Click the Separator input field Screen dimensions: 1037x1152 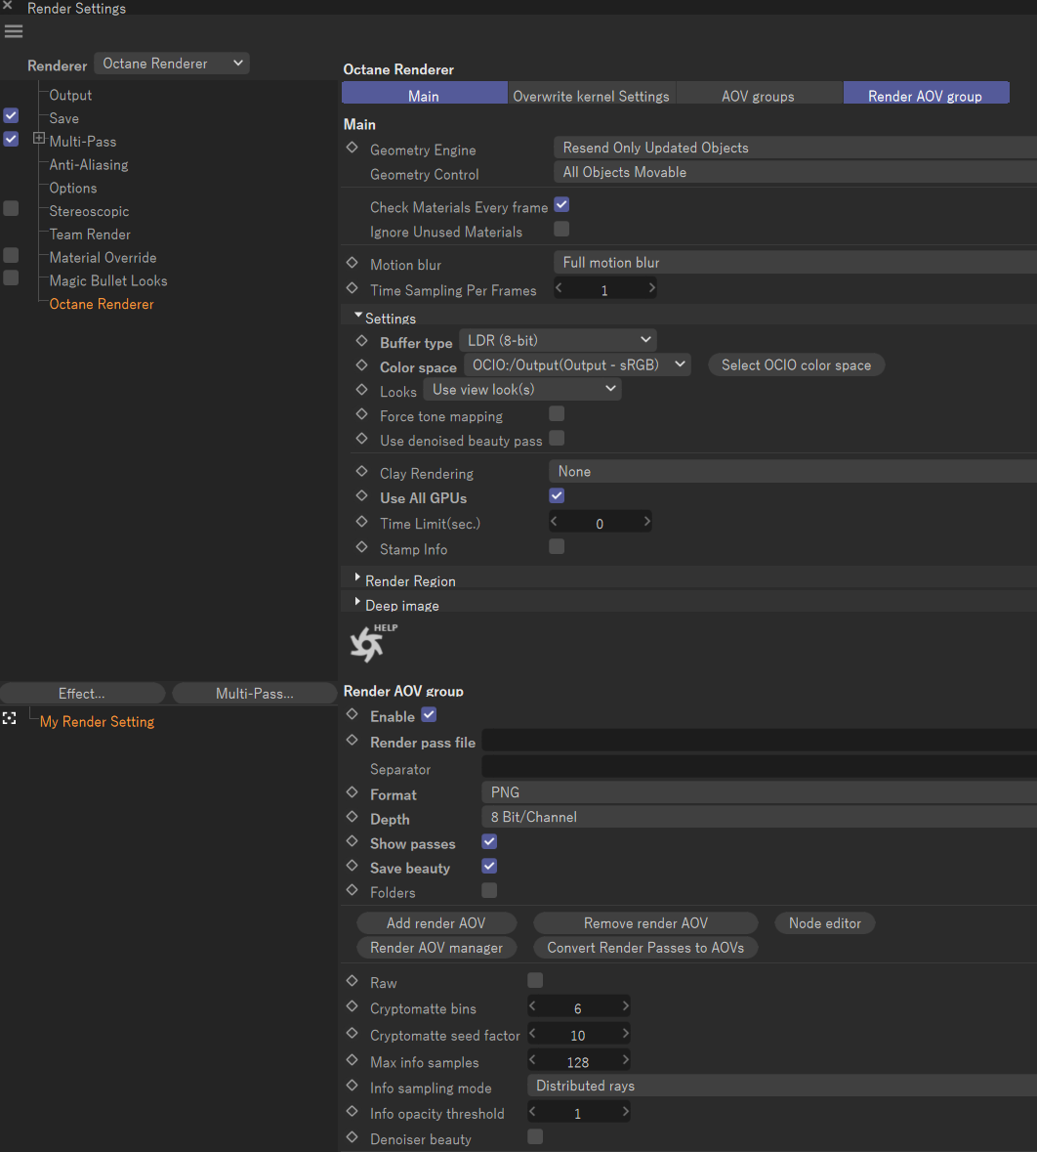760,767
